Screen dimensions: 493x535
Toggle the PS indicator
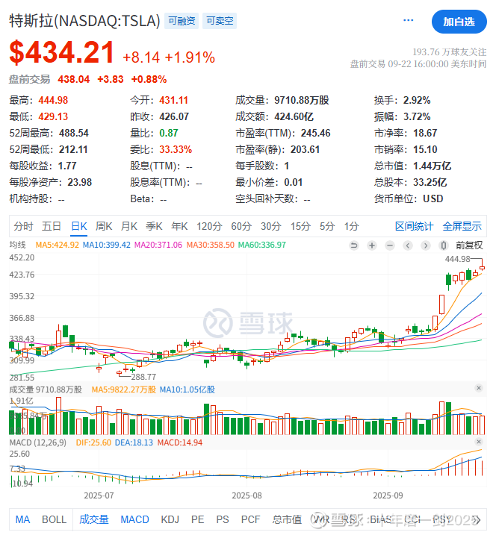pyautogui.click(x=223, y=519)
